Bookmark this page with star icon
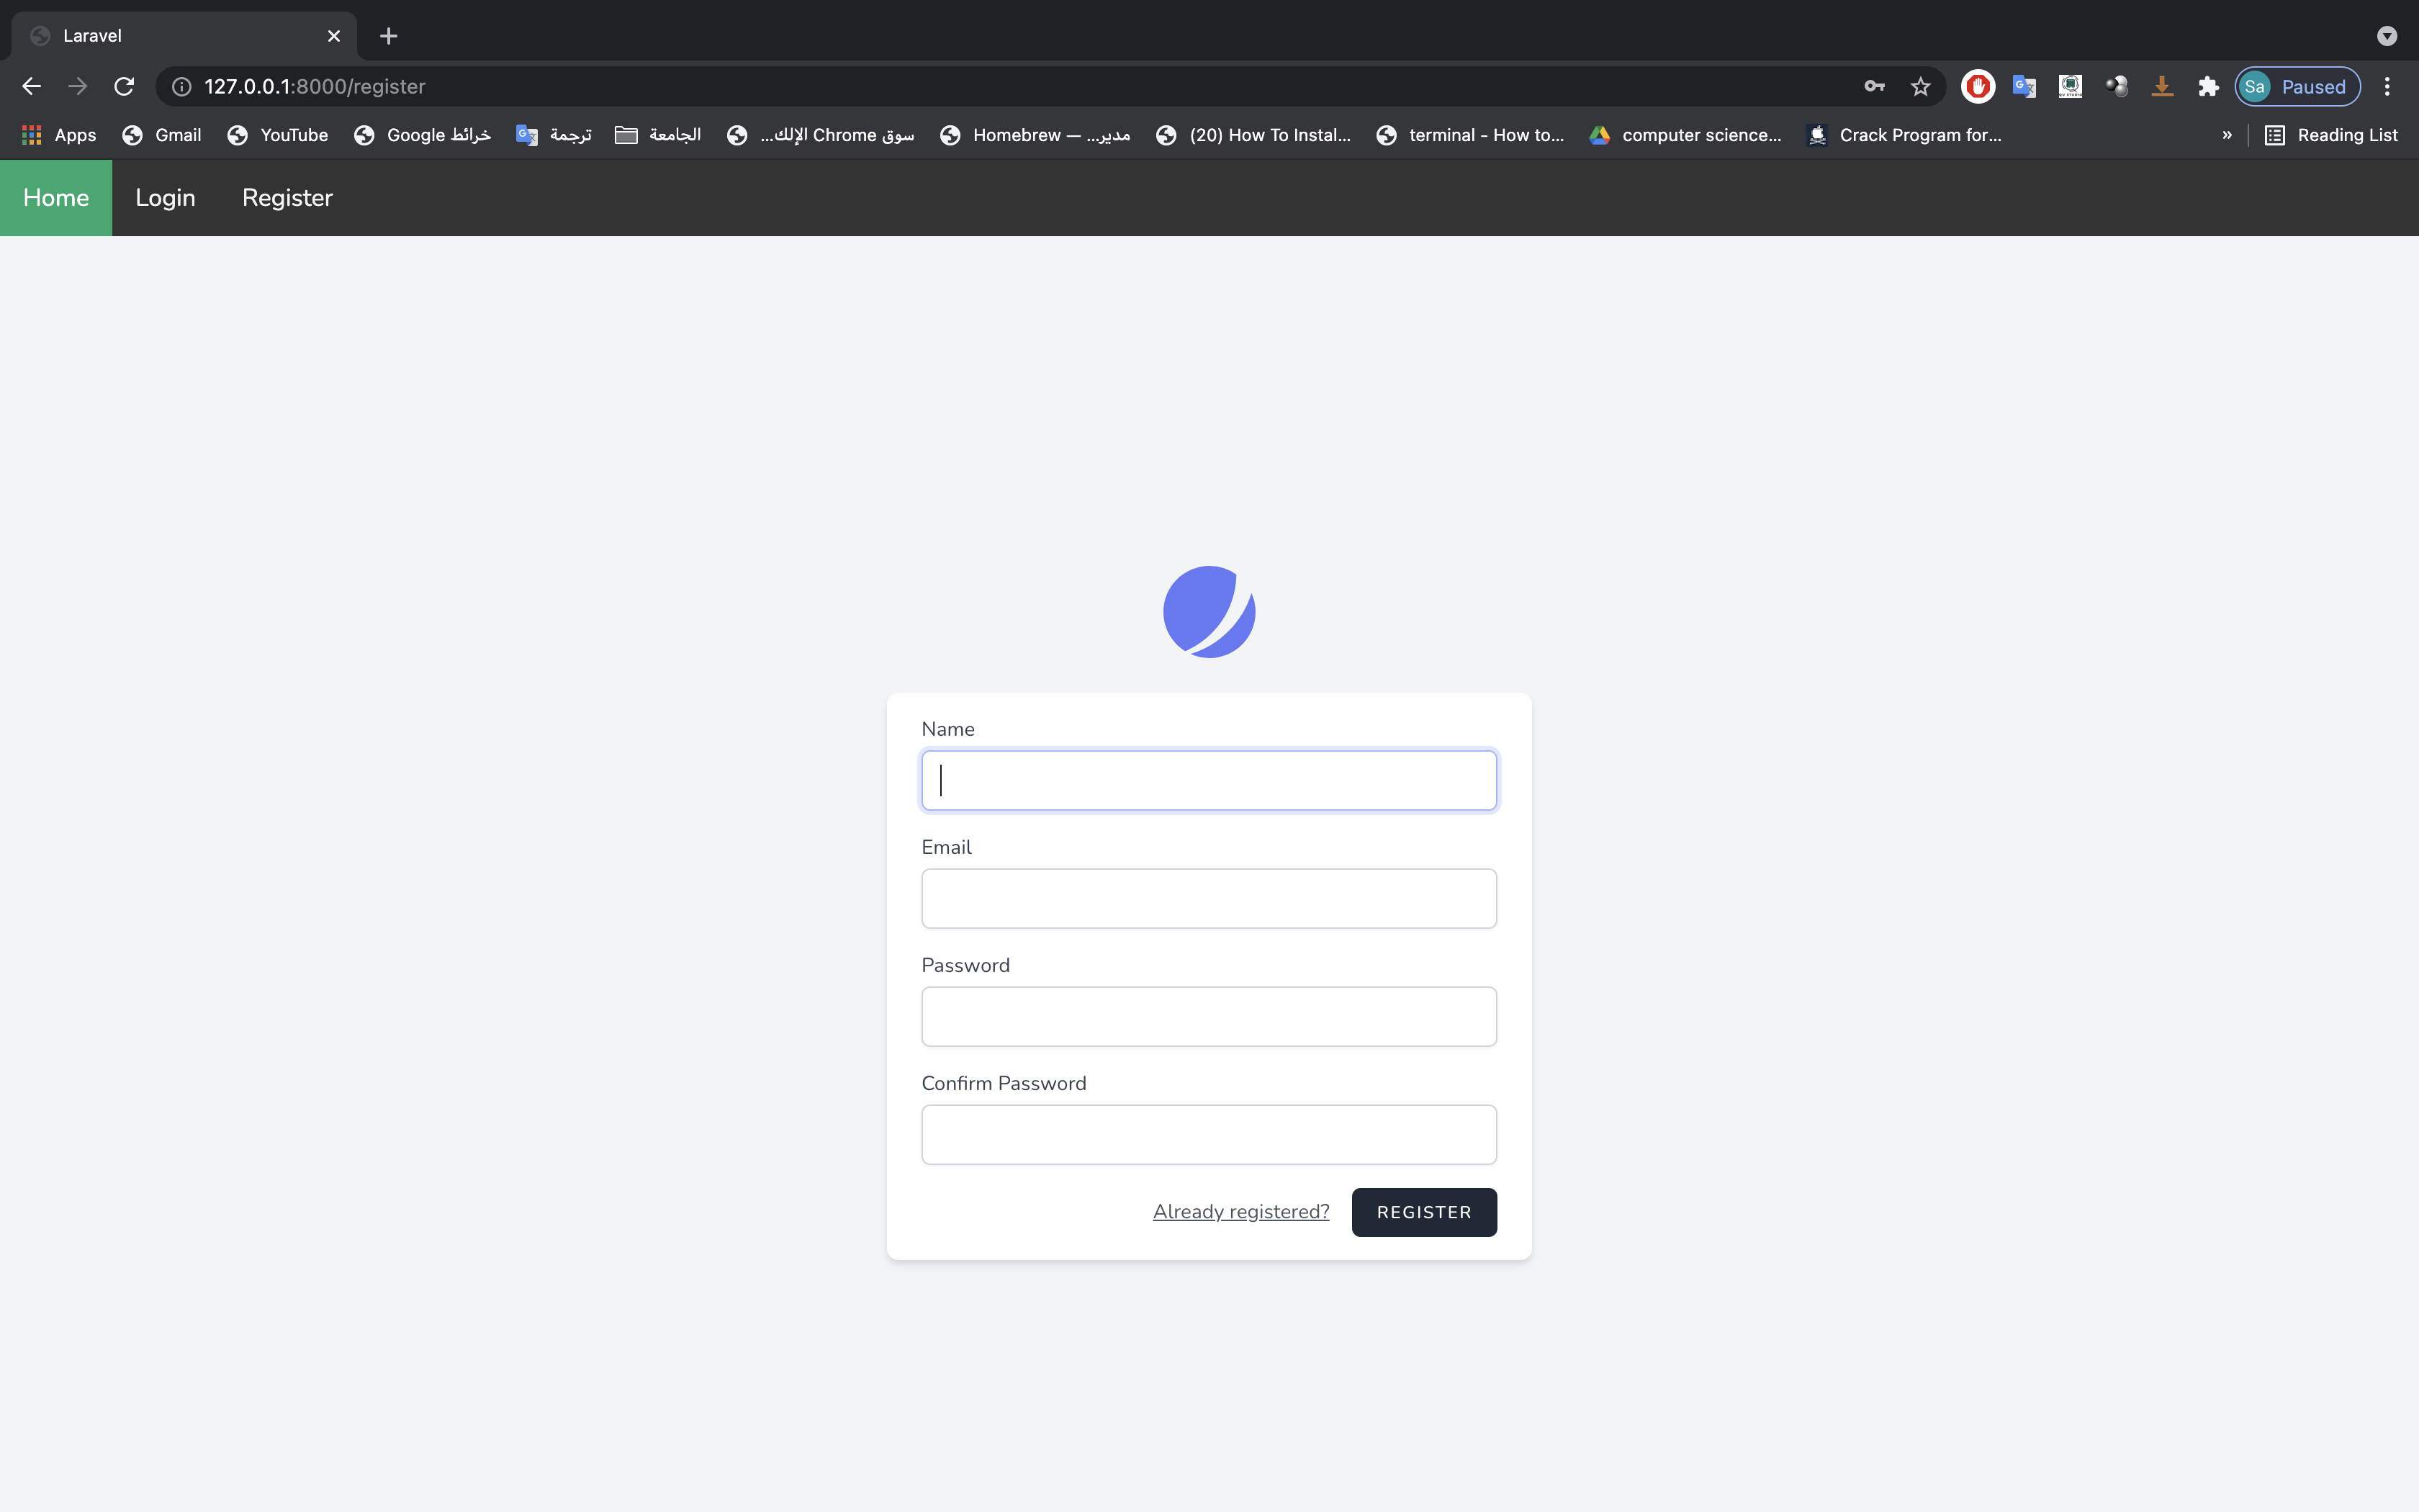 click(1920, 87)
